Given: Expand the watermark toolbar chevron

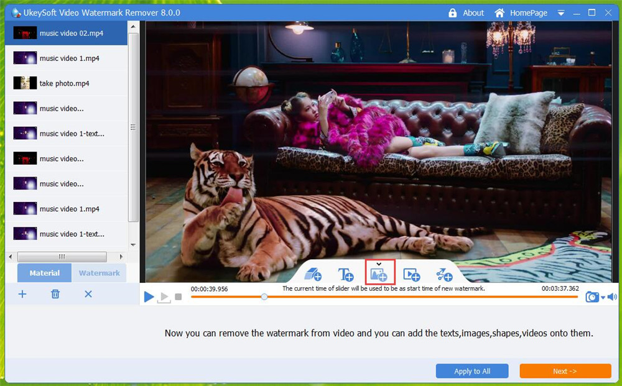Looking at the screenshot, I should coord(380,264).
